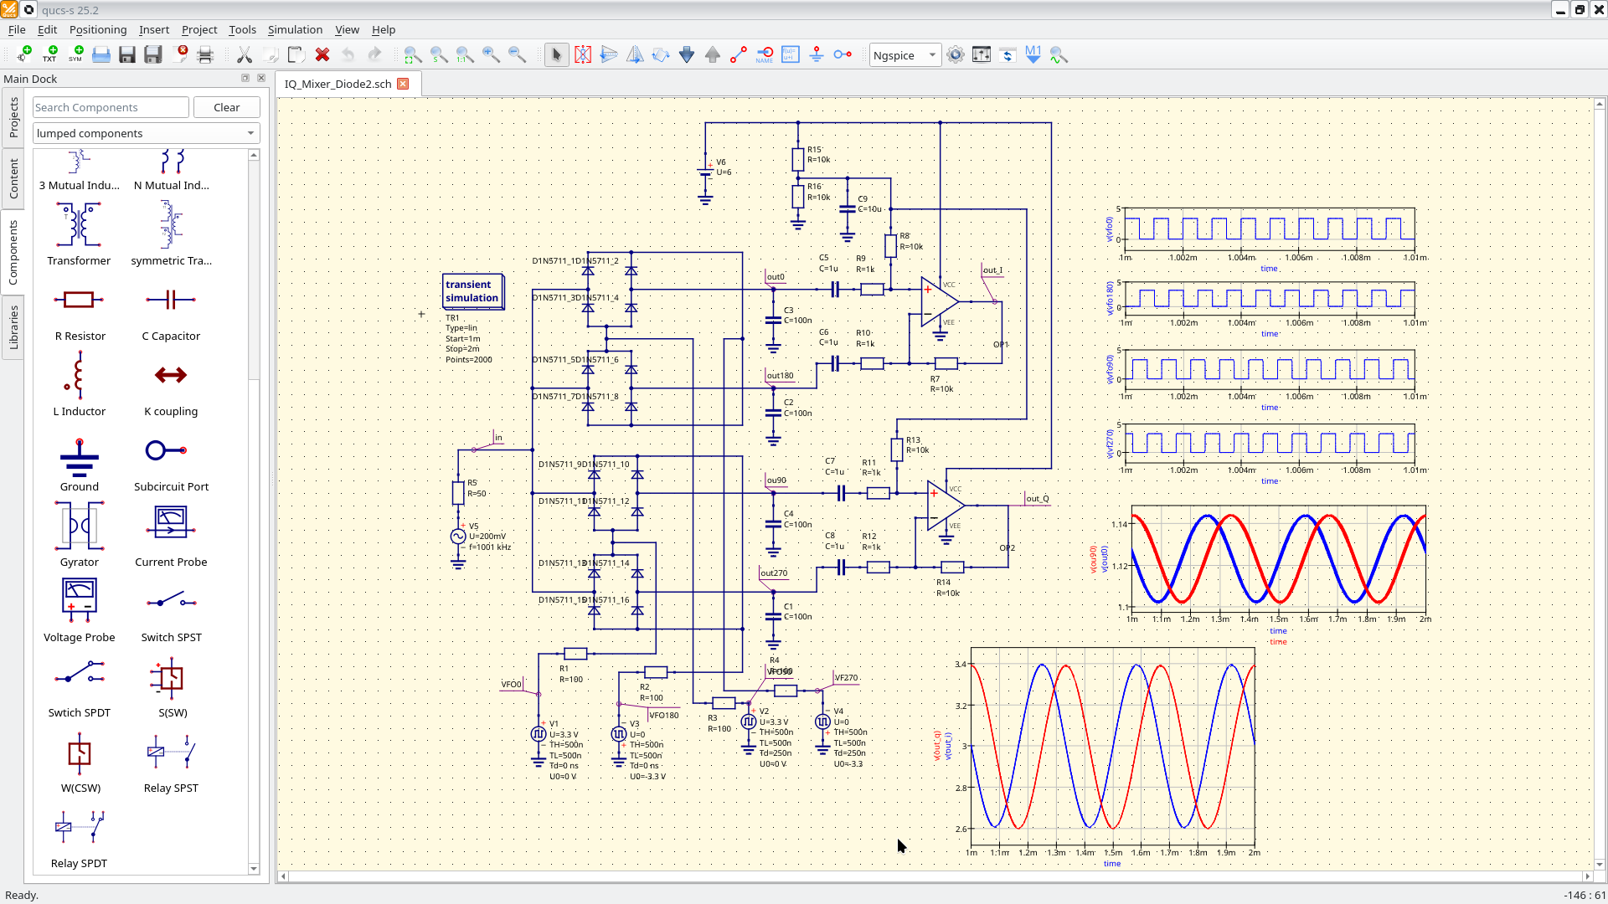Click the Wire Label NAME icon
This screenshot has width=1608, height=904.
[765, 55]
